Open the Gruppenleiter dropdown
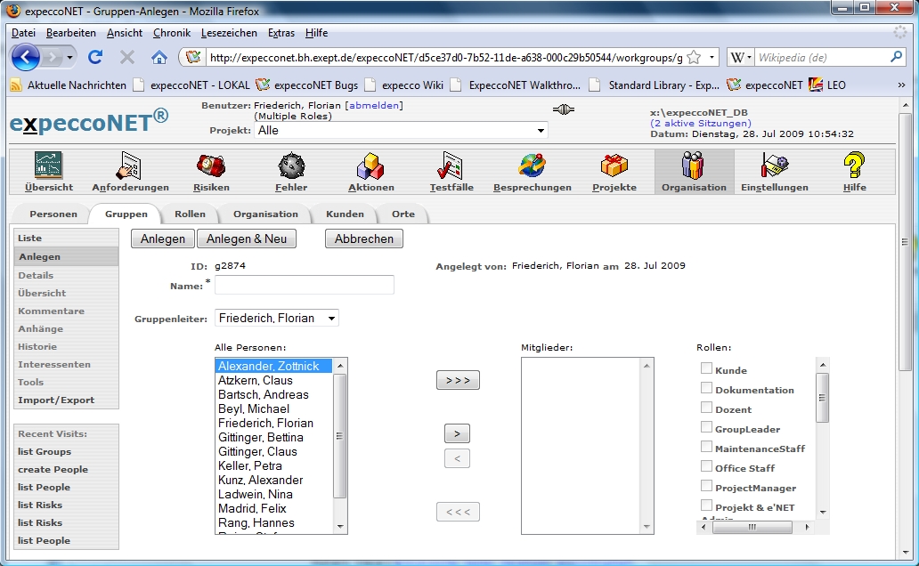919x566 pixels. click(x=277, y=319)
